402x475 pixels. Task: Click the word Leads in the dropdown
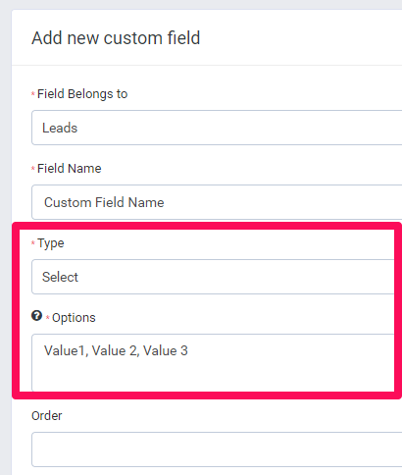[60, 128]
